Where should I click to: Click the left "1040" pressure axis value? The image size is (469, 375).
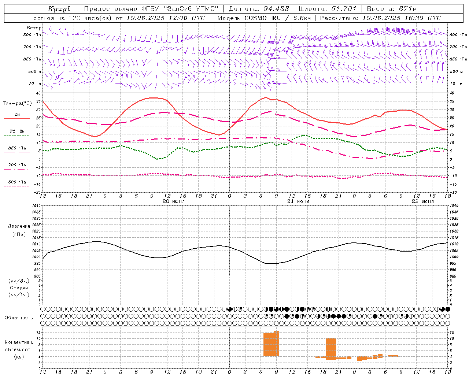point(36,205)
